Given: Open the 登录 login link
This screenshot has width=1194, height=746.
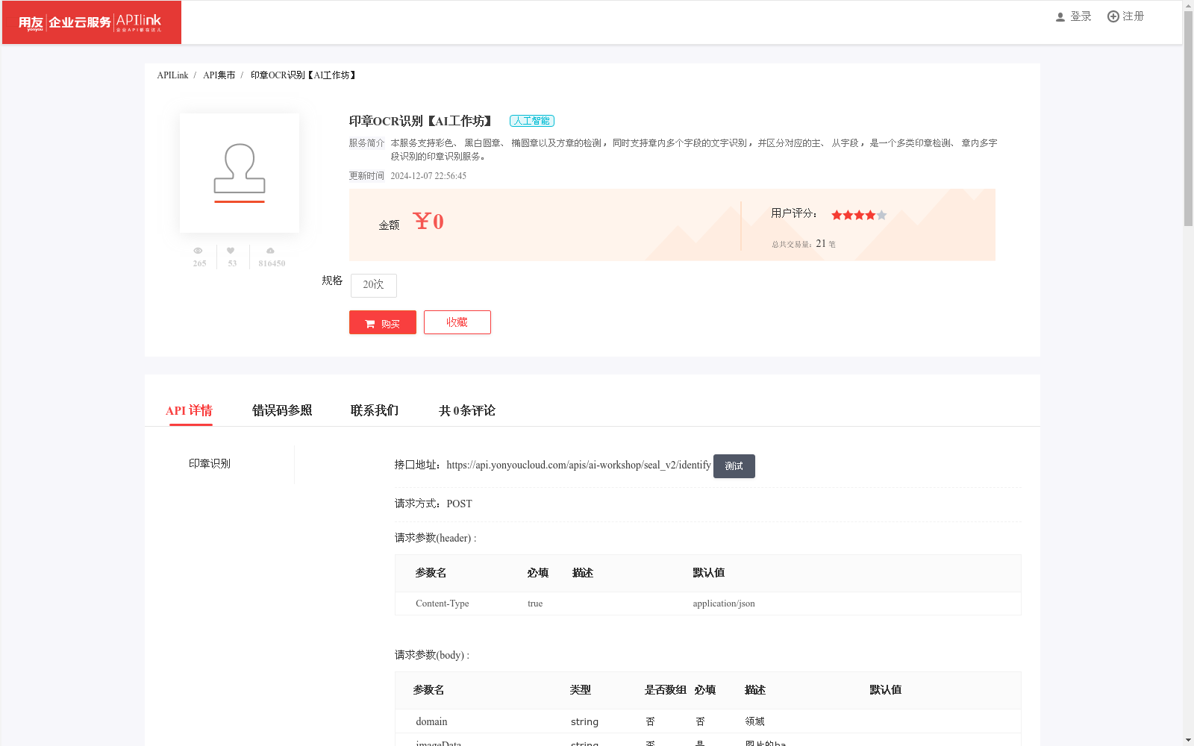Looking at the screenshot, I should click(x=1081, y=16).
